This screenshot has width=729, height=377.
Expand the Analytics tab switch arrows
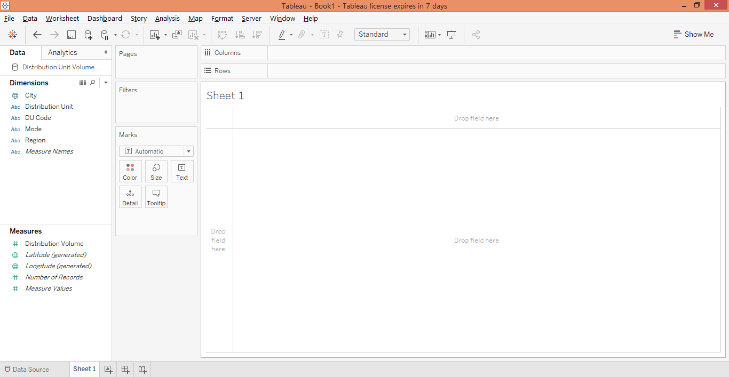coord(106,52)
